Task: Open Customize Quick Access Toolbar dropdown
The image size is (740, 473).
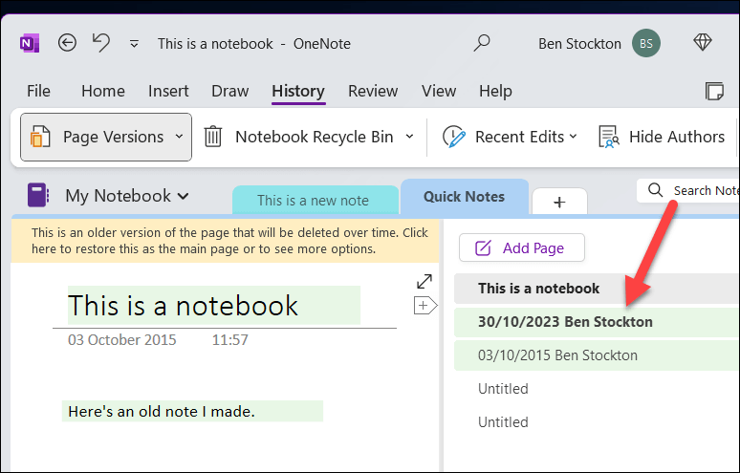Action: pyautogui.click(x=134, y=44)
